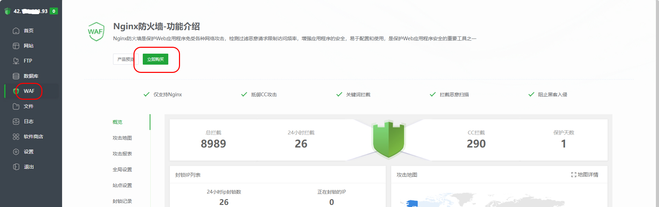Select 退出 in the sidebar
Image resolution: width=659 pixels, height=207 pixels.
coord(29,167)
